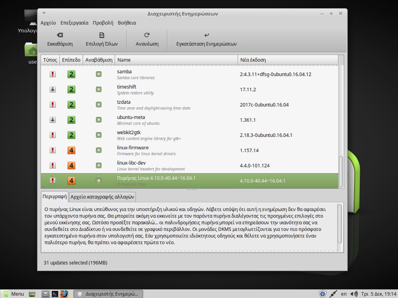Sort by the Τύπος column header

coord(50,60)
